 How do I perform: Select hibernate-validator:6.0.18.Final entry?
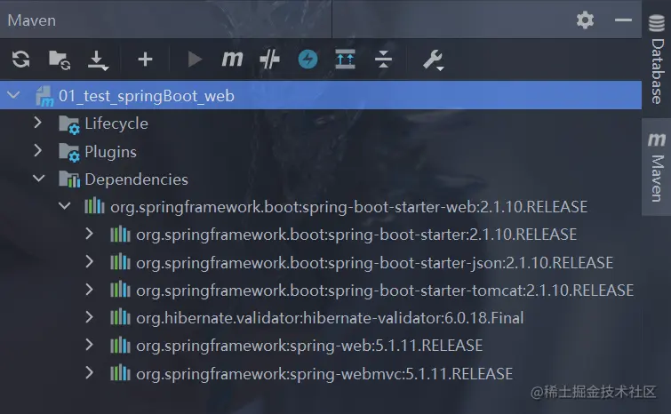[330, 318]
